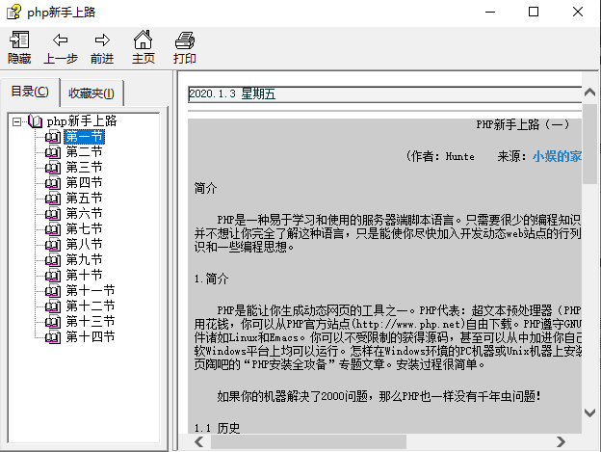
Task: Open chapter 第五节 in the tree
Action: 84,199
